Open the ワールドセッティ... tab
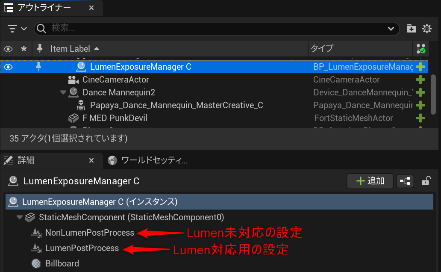 click(147, 160)
